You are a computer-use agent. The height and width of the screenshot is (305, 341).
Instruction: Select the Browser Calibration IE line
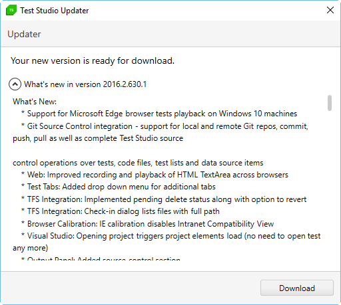point(147,224)
